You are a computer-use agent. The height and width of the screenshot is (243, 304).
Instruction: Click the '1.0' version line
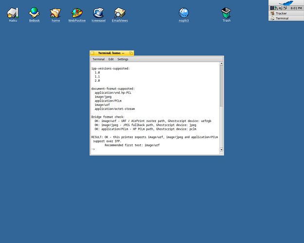97,73
